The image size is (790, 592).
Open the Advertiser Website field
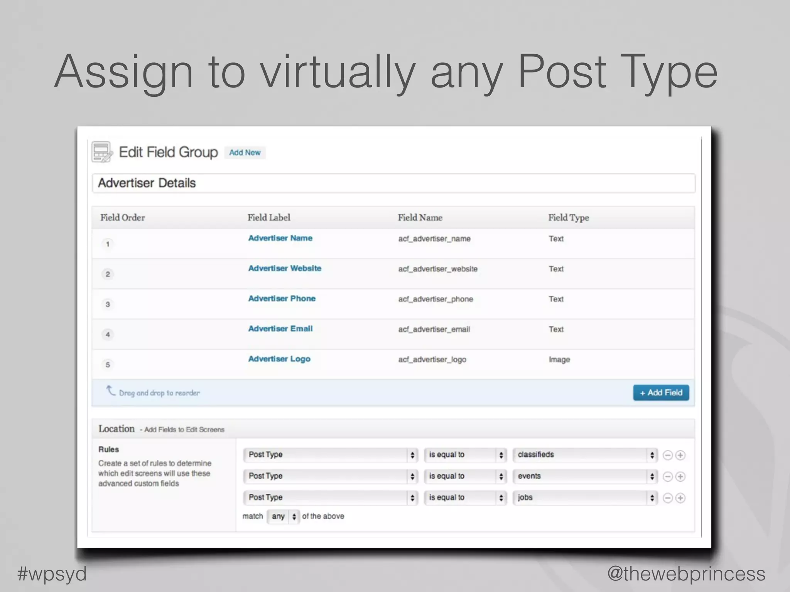pyautogui.click(x=285, y=268)
